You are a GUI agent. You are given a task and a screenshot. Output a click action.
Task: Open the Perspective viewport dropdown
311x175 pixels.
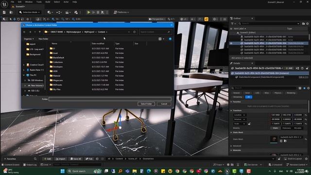(x=156, y=19)
